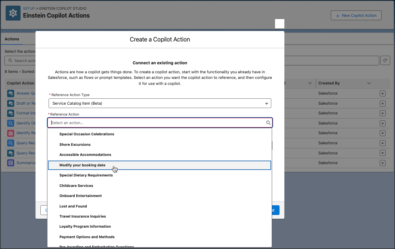395x249 pixels.
Task: Select Travel Insurance Inquiries option
Action: [160, 216]
